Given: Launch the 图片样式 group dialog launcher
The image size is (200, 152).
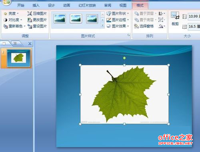Looking at the screenshot, I should click(x=128, y=35).
